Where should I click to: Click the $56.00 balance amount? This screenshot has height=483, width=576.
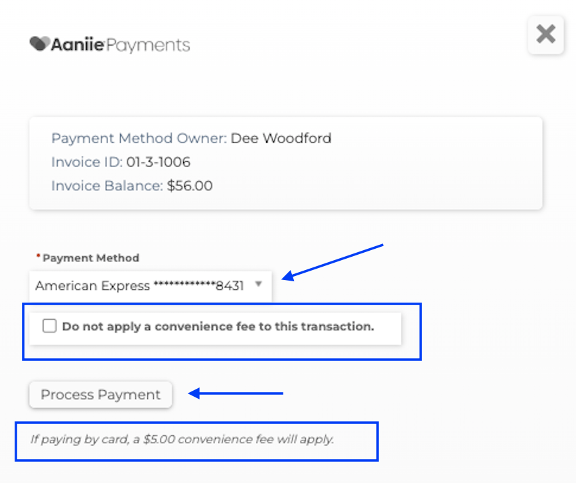tap(190, 186)
